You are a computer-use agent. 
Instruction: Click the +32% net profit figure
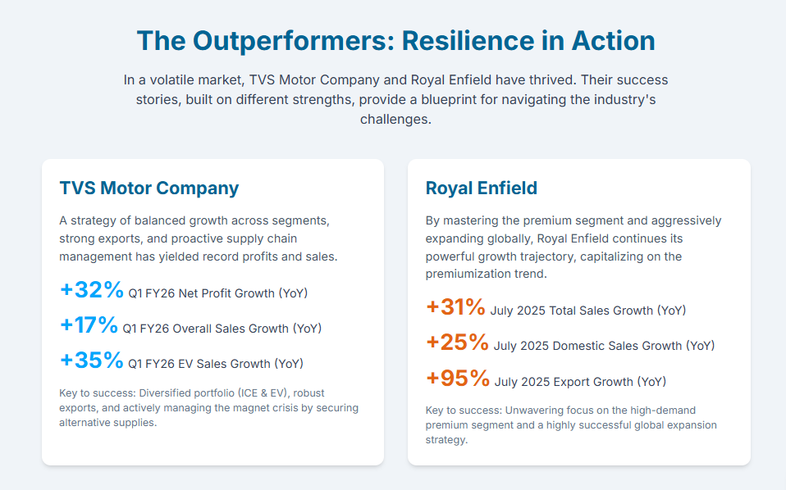(x=92, y=290)
